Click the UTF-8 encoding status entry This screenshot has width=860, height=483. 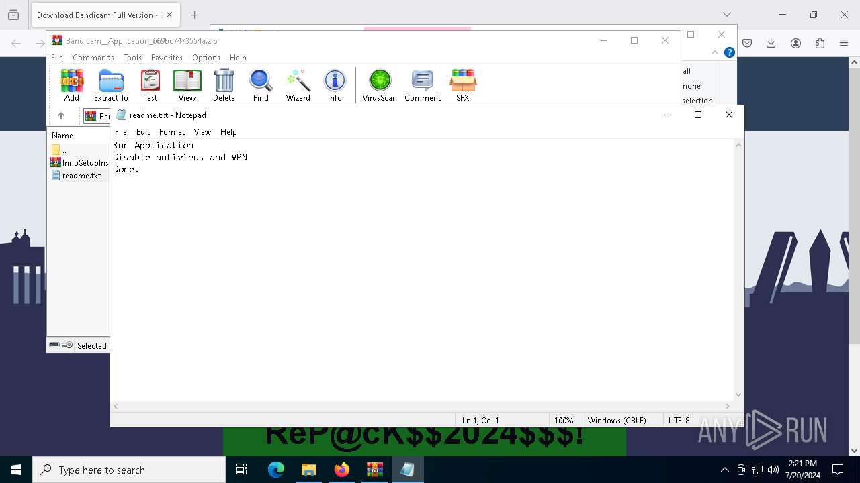click(x=679, y=421)
